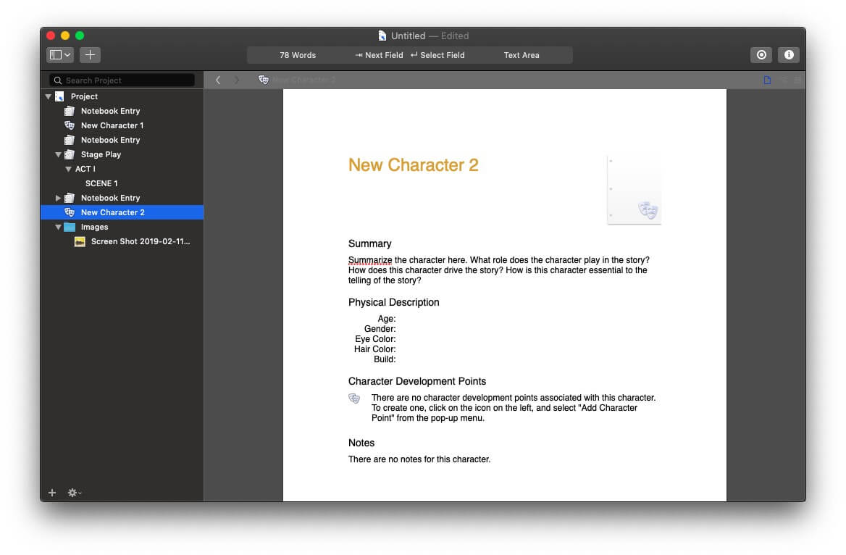Select New Character 2 in sidebar
Viewport: 846px width, 555px height.
coord(122,213)
